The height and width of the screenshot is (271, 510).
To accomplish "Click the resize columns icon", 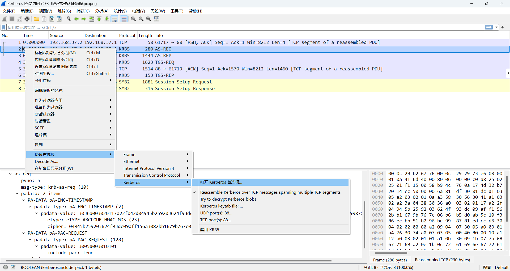I will pyautogui.click(x=156, y=19).
